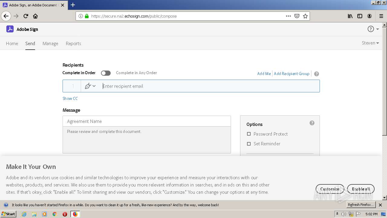Screen dimensions: 387x218
Task: Select the Adobe Sign browser tab
Action: pyautogui.click(x=34, y=5)
